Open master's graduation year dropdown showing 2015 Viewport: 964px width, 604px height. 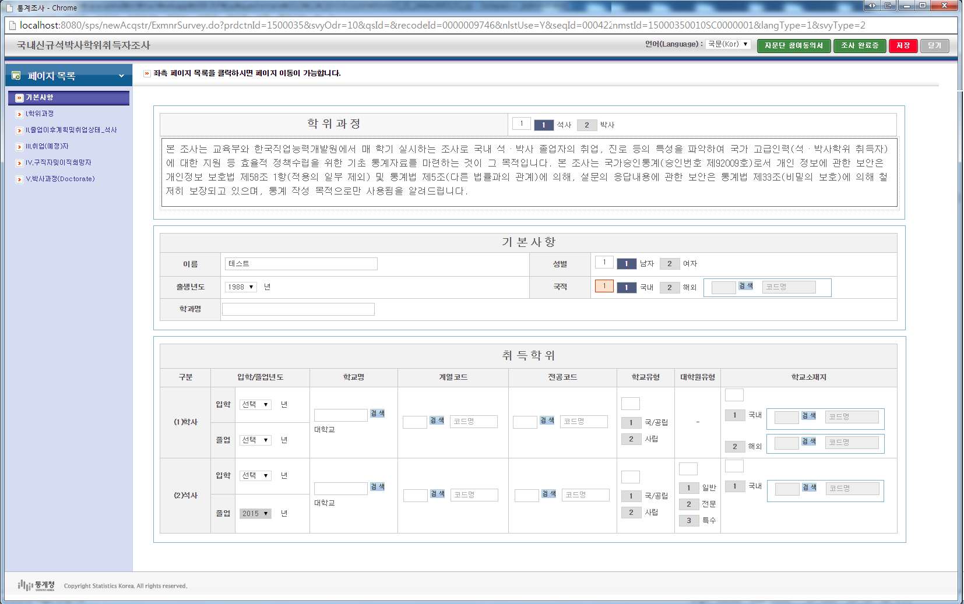(x=255, y=514)
